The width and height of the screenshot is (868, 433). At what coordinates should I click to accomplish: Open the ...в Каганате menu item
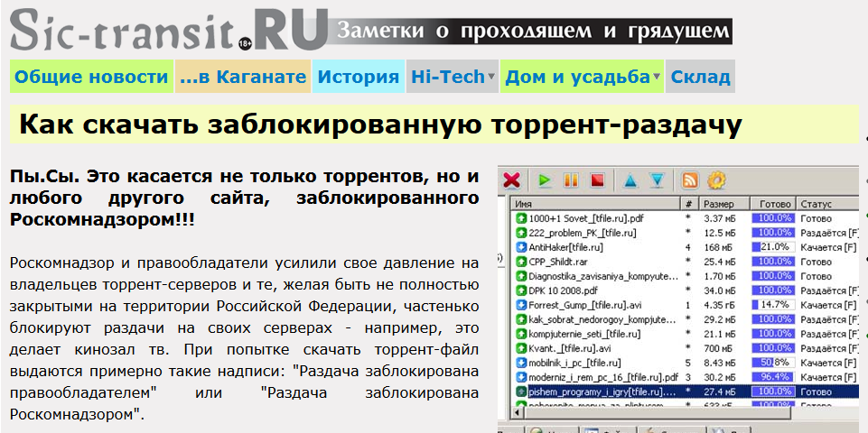[x=243, y=77]
